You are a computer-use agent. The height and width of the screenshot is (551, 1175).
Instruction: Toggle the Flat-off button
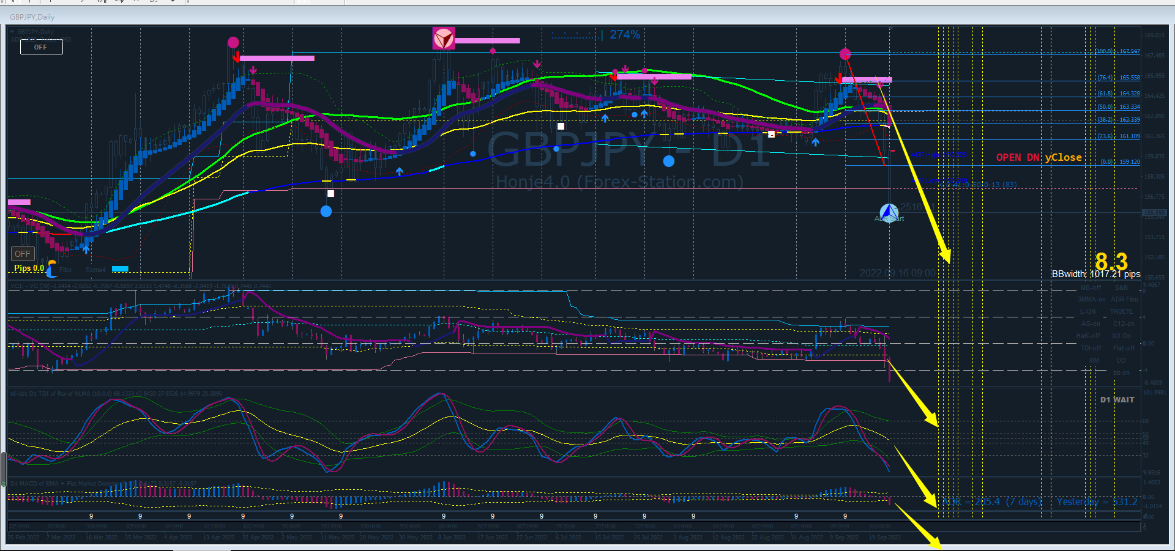[1124, 349]
